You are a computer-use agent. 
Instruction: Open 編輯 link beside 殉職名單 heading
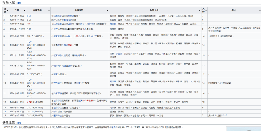pyautogui.click(x=19, y=3)
